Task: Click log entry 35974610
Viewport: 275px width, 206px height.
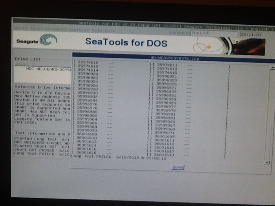Action: [x=88, y=62]
